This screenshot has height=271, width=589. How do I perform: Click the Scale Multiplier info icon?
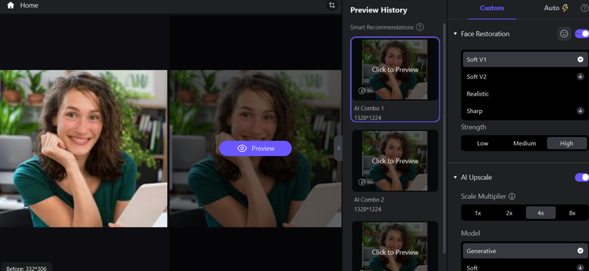(512, 197)
